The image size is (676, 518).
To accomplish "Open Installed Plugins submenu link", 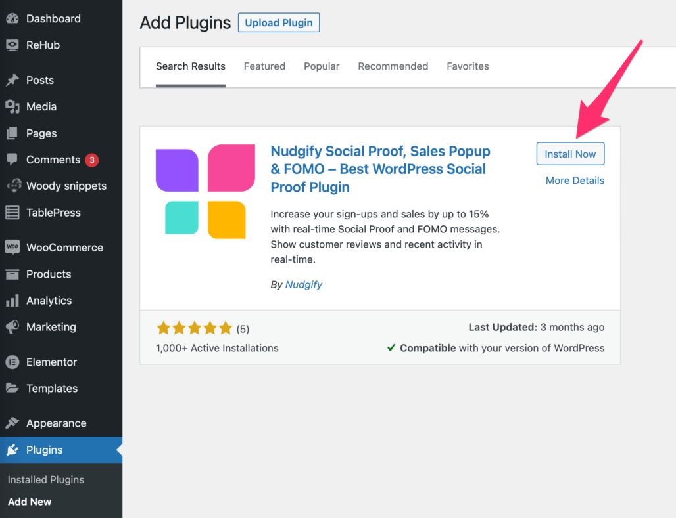I will coord(45,479).
